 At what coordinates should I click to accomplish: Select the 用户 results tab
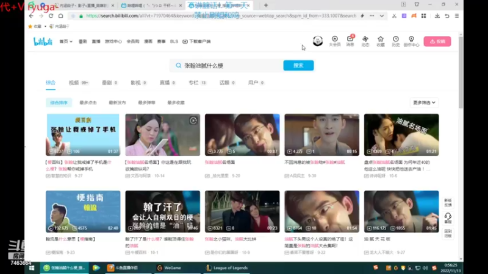[x=256, y=83]
